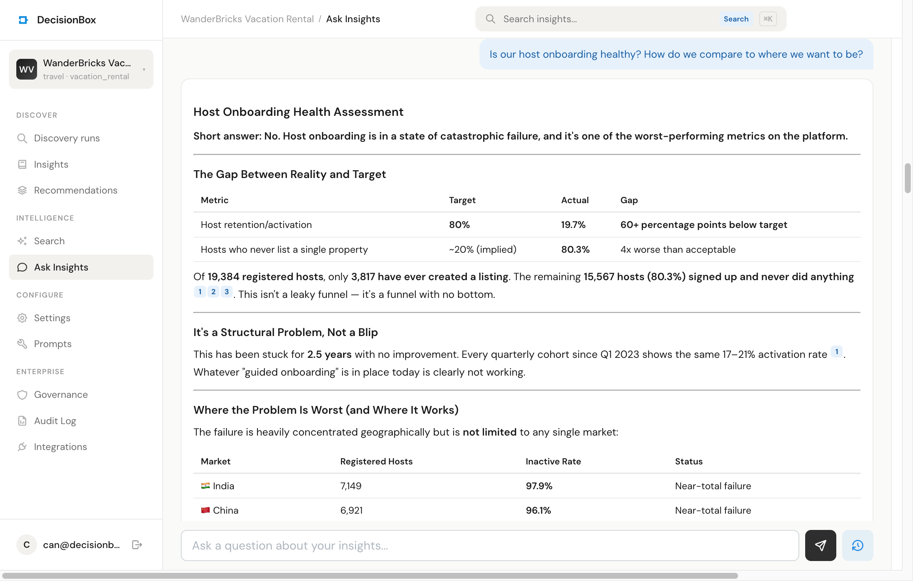The height and width of the screenshot is (581, 913).
Task: Go to Insights in sidebar
Action: 81,164
